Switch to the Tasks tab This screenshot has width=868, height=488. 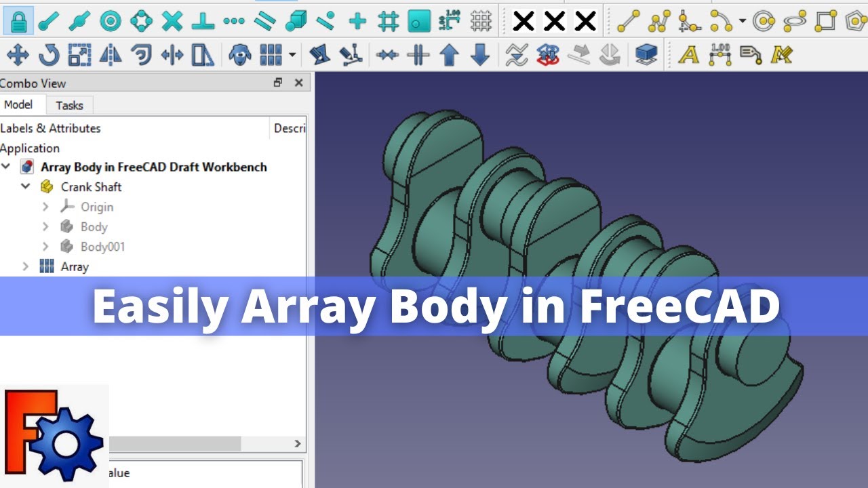pos(69,105)
